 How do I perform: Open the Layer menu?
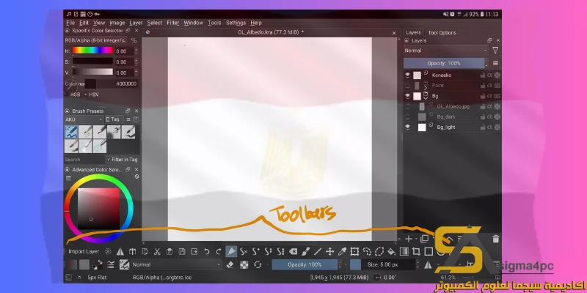pos(136,23)
